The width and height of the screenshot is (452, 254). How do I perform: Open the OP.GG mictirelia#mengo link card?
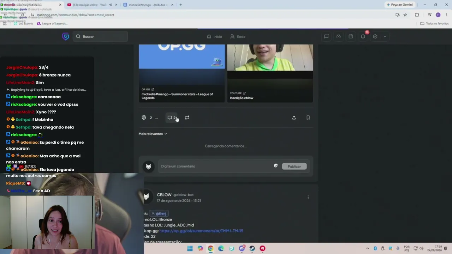(182, 73)
